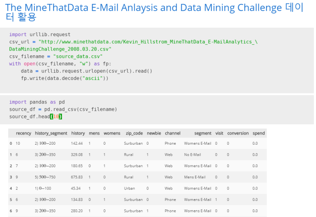Click recency value 10 in row 0

click(18, 143)
